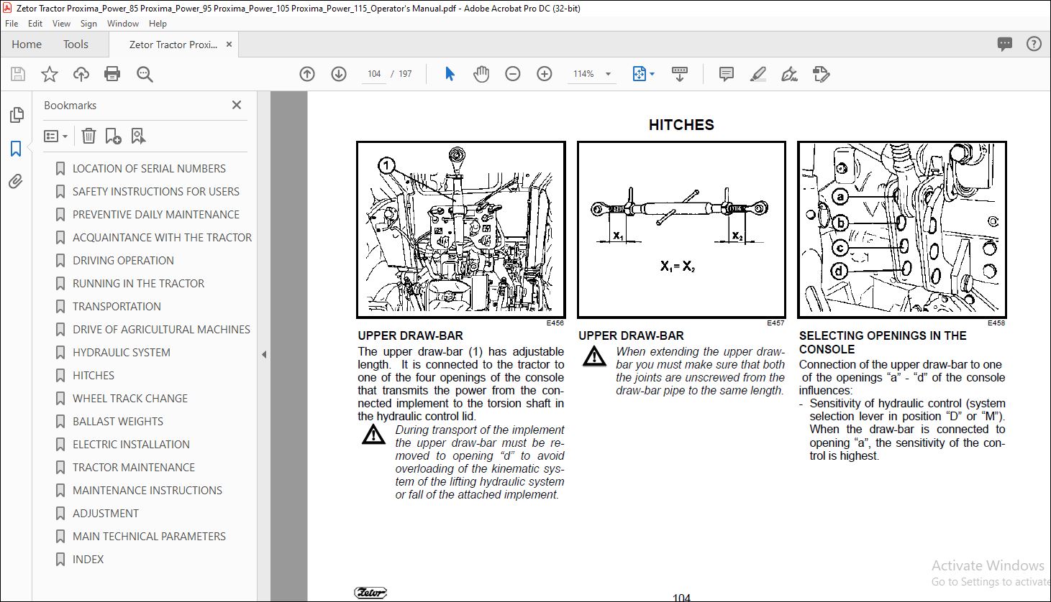Open the Window menu
Image resolution: width=1051 pixels, height=602 pixels.
pos(123,24)
